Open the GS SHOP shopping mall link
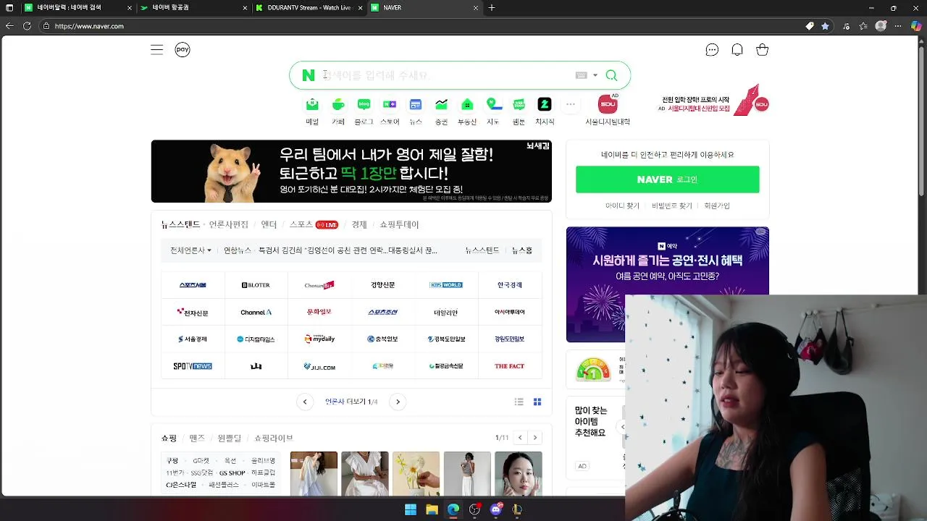The image size is (927, 521). click(232, 473)
